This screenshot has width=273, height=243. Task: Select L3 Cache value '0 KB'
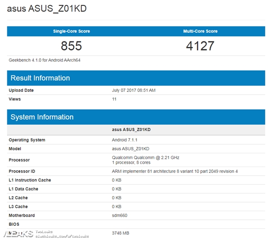pyautogui.click(x=116, y=207)
